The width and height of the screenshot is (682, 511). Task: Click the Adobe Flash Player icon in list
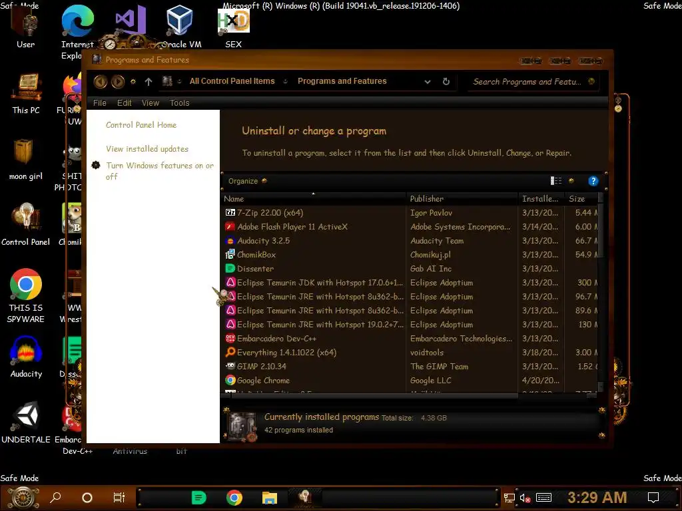pos(230,227)
